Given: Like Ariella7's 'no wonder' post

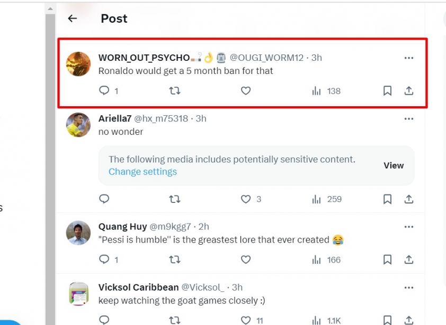Looking at the screenshot, I should pyautogui.click(x=246, y=199).
